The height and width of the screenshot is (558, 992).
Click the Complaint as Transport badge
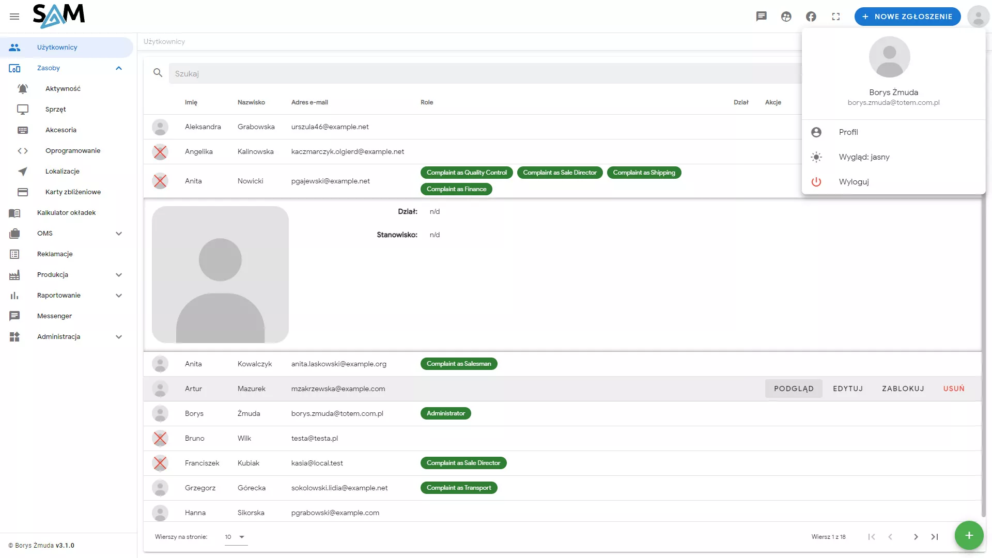point(459,488)
